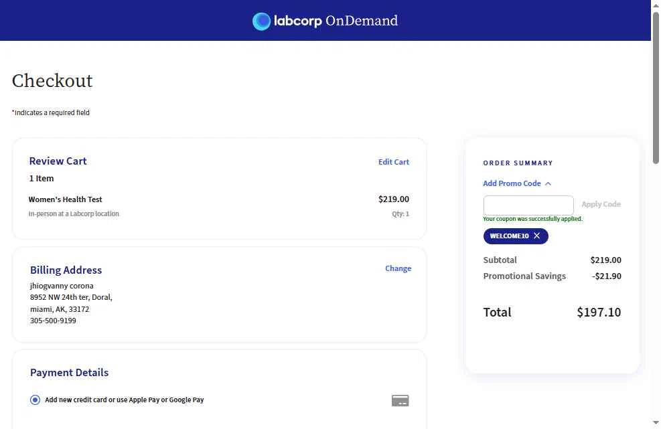Click the credit card icon in Payment Details

tap(400, 400)
